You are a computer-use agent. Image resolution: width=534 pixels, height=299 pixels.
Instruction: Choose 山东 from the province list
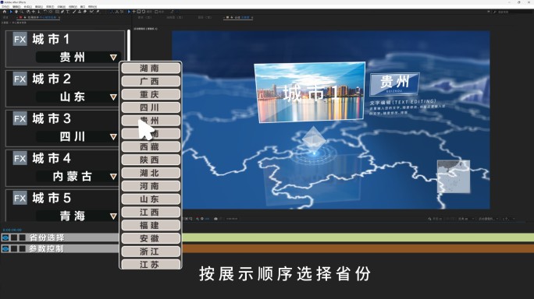point(151,199)
